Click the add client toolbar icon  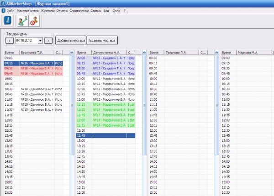coord(23,21)
